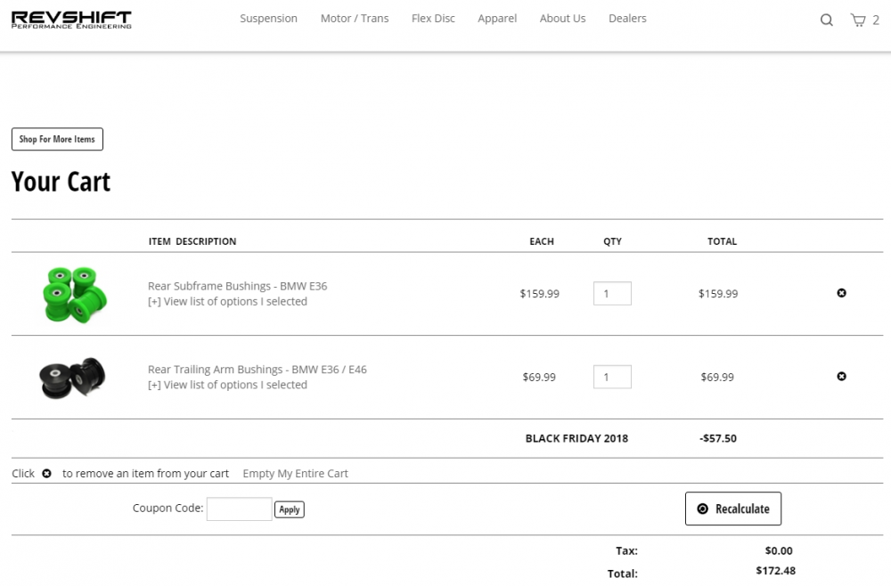
Task: Remove Rear Subframe Bushings from cart
Action: 842,293
